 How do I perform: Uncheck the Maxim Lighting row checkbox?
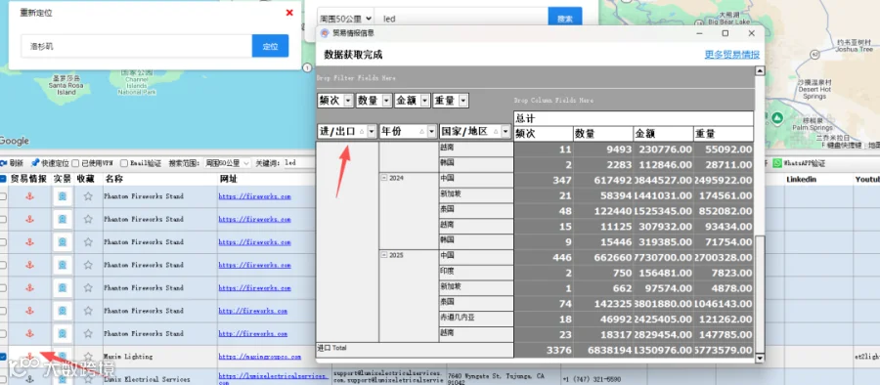pos(3,357)
